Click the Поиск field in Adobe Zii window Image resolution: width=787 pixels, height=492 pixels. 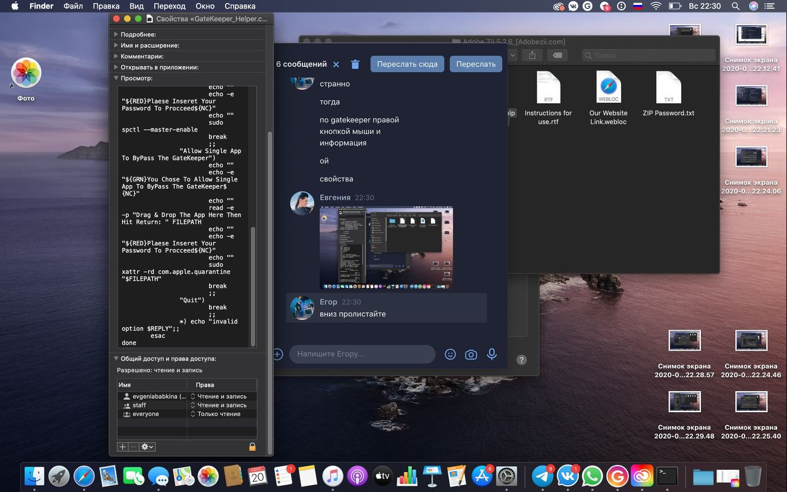tap(649, 55)
